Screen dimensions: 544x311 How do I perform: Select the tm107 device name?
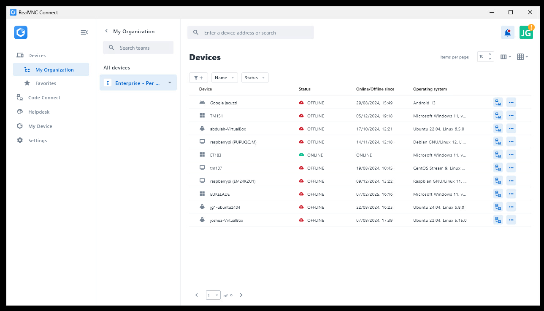pos(216,168)
